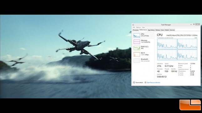
Task: Open Resource Monitor link
Action: pyautogui.click(x=153, y=82)
